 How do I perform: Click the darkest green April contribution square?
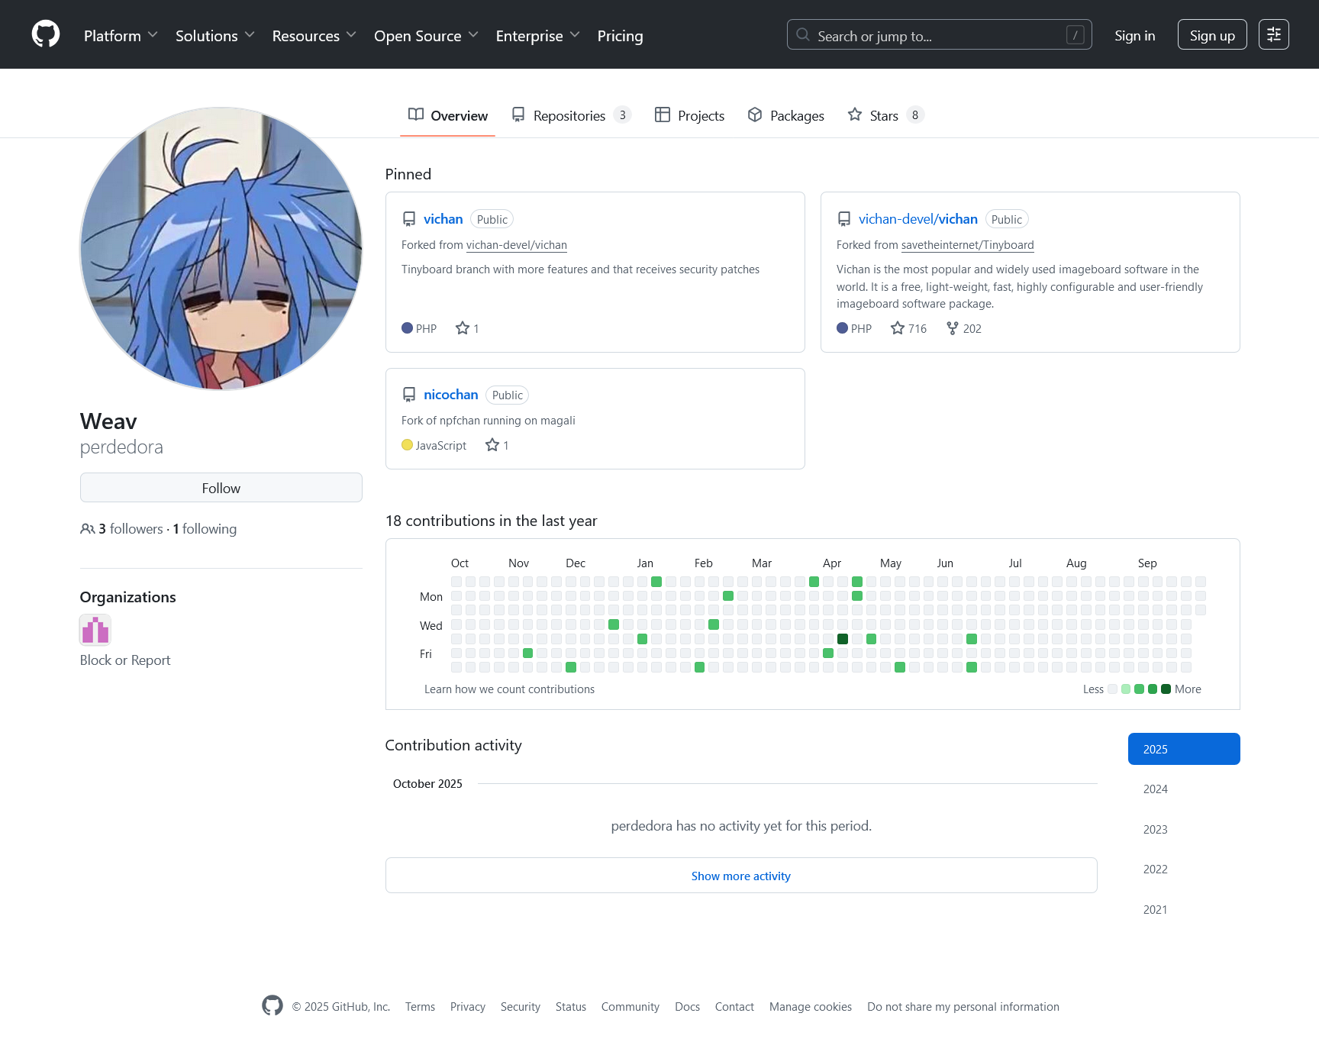843,639
